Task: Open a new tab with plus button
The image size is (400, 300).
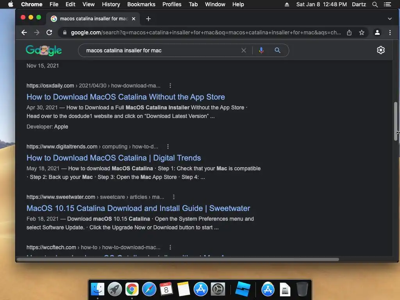Action: pyautogui.click(x=148, y=19)
